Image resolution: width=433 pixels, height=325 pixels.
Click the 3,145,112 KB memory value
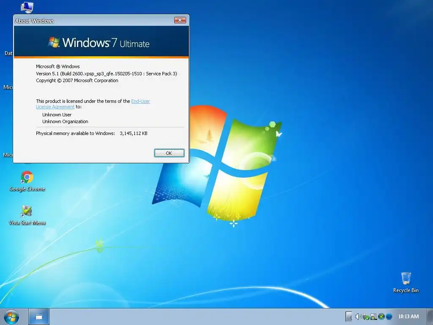[x=134, y=133]
